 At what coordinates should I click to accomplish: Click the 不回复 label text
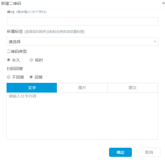(x=18, y=77)
